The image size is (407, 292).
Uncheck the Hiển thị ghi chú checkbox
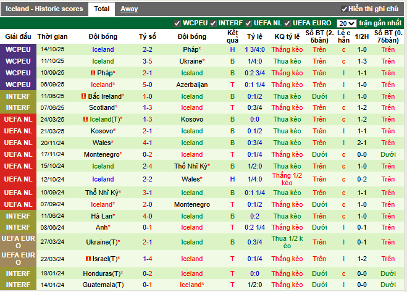(344, 9)
